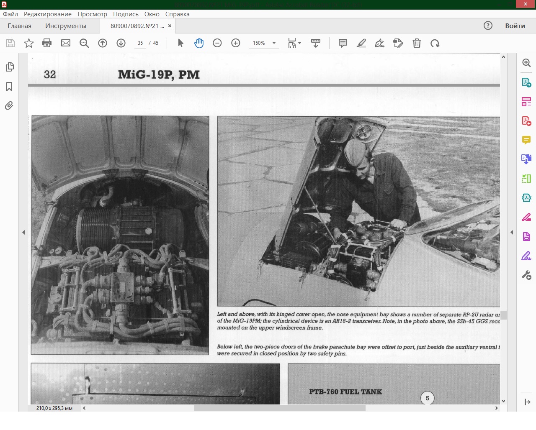Click the horizontal scrollbar thumb

279,408
